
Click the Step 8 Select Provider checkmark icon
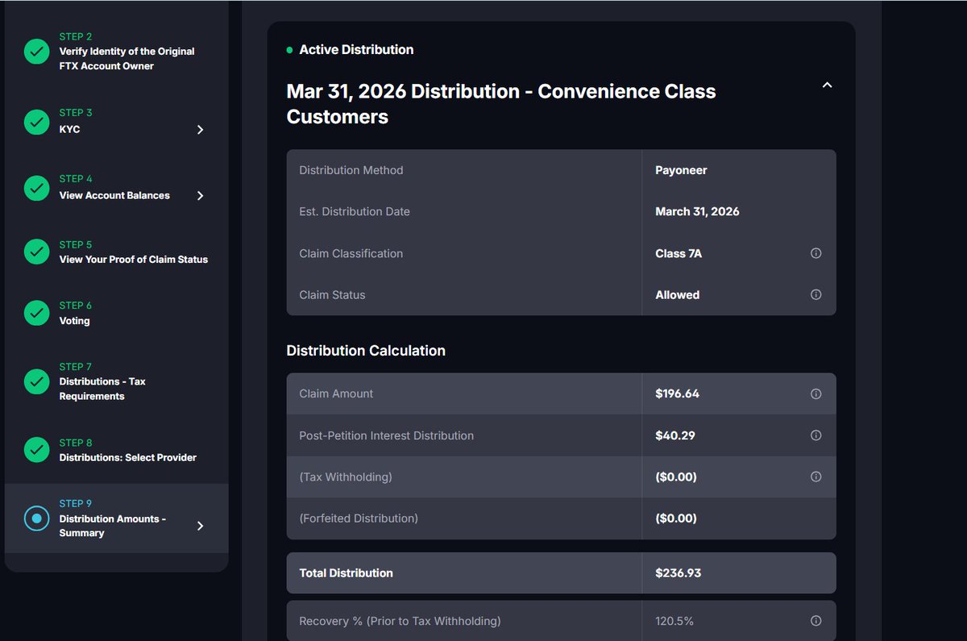(x=37, y=450)
